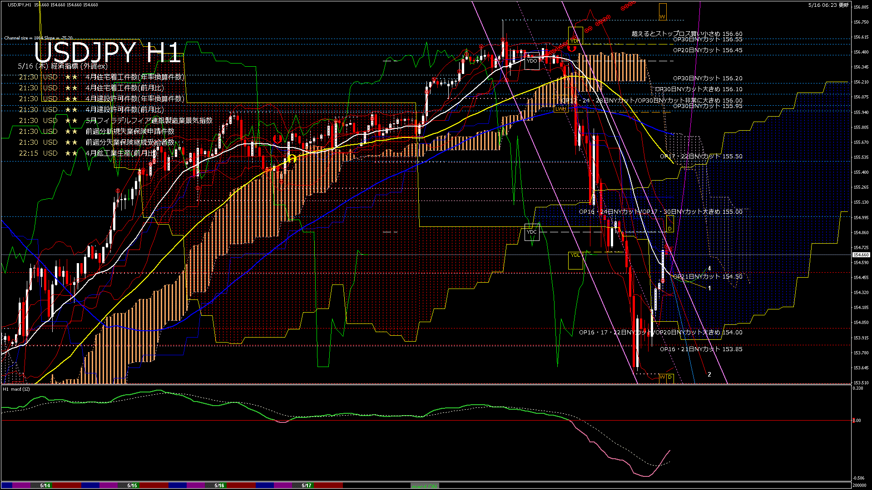Screen dimensions: 872x490
Task: Select the YDC marker box
Action: [x=531, y=232]
